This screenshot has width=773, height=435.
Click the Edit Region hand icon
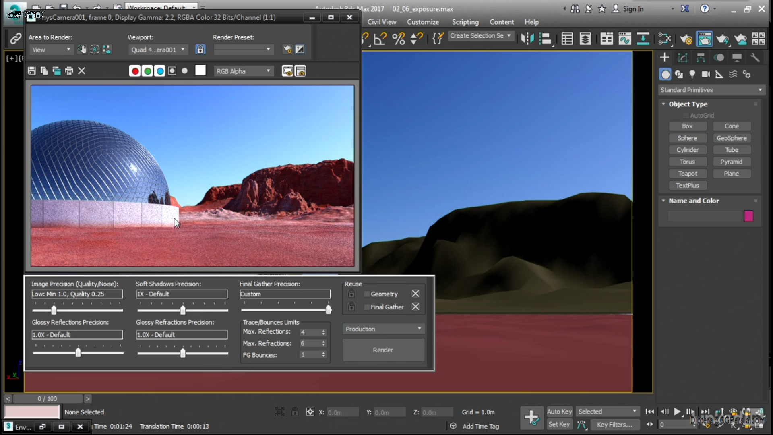click(82, 49)
